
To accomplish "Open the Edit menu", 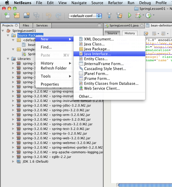I will click(50, 3).
